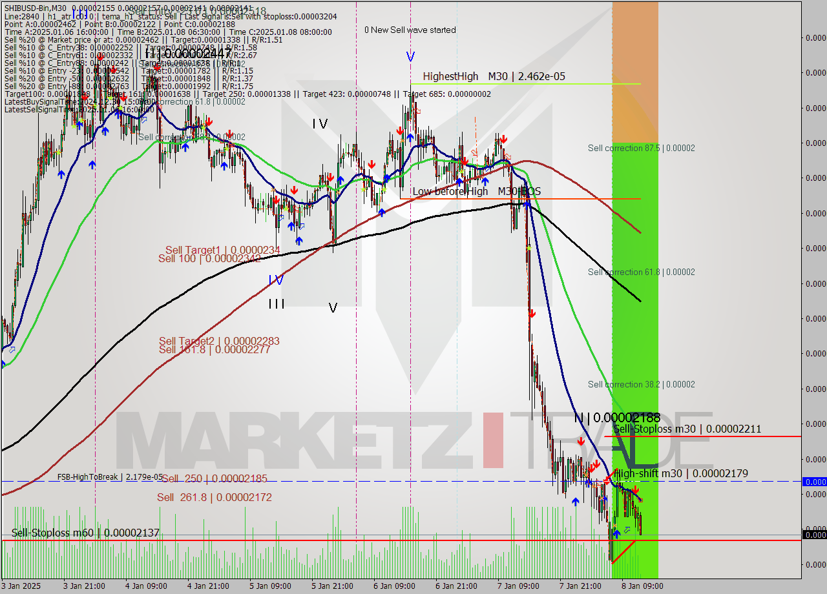This screenshot has height=594, width=827.
Task: Click red sell arrow beside 'I I | 0.00002188'
Action: click(x=581, y=442)
